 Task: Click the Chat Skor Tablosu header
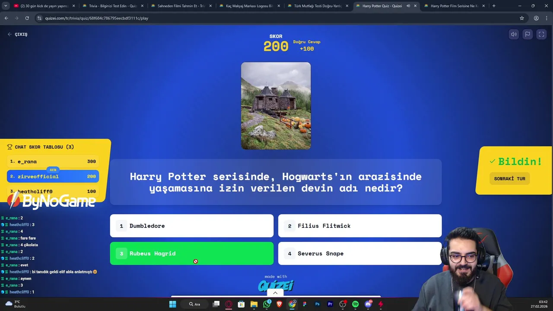click(x=41, y=147)
